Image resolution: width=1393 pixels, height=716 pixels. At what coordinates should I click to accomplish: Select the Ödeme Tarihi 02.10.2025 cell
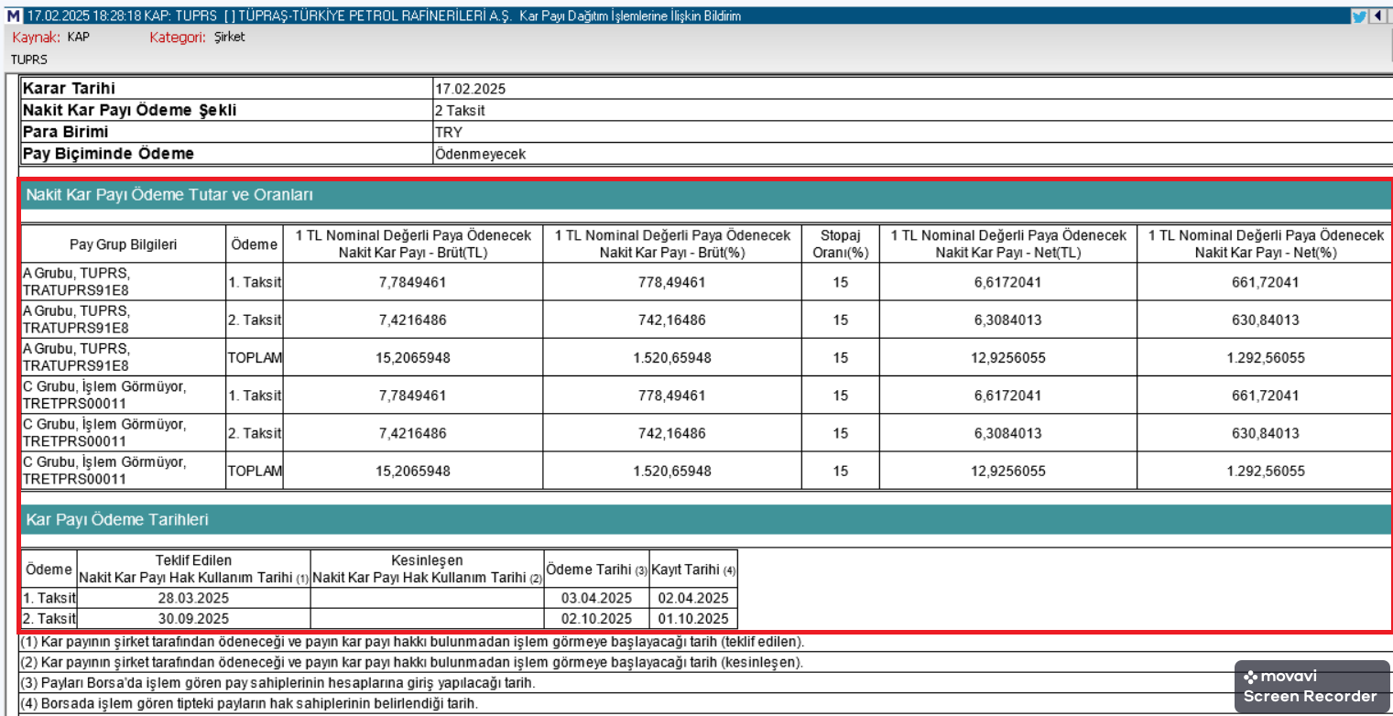596,618
